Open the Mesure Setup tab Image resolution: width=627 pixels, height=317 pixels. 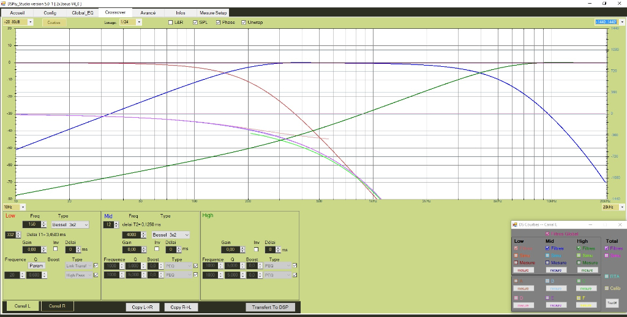click(212, 12)
